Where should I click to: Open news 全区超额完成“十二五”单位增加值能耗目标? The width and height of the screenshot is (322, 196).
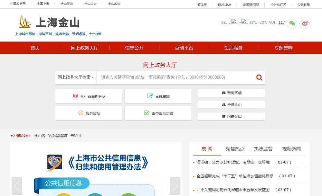(235, 176)
